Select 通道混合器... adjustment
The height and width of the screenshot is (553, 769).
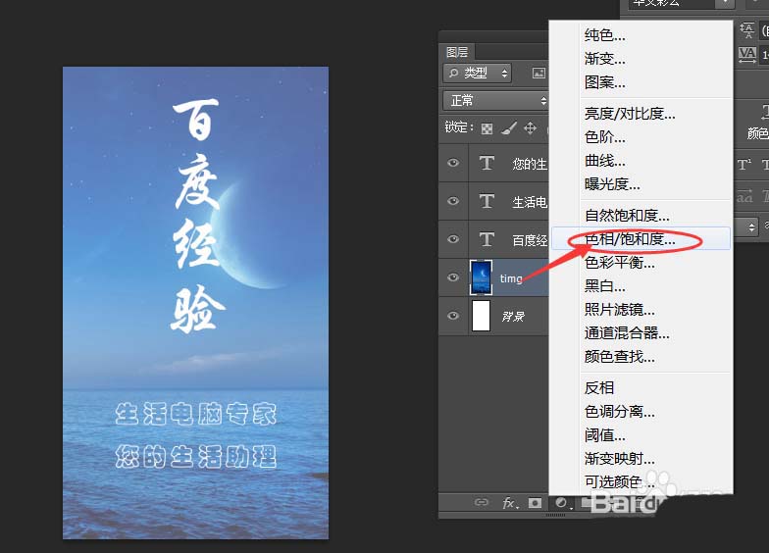(x=627, y=333)
